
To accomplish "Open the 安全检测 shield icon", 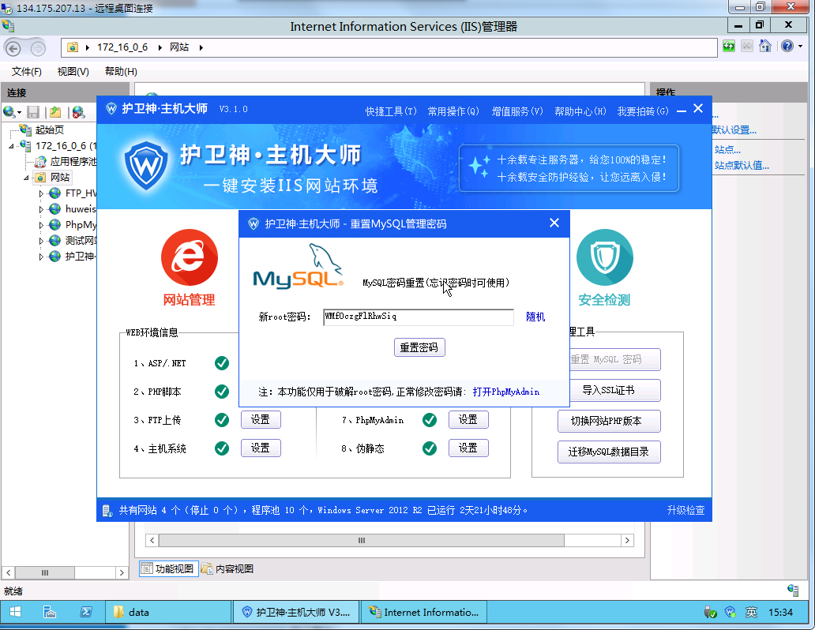I will pos(604,257).
